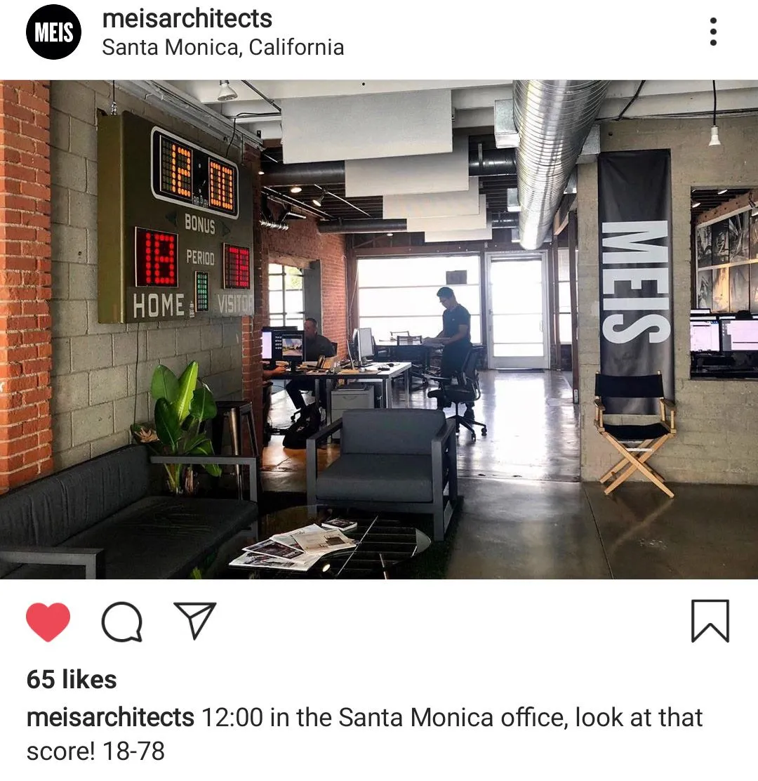Image resolution: width=758 pixels, height=781 pixels.
Task: Visit the meisarchitects username in header
Action: click(187, 19)
